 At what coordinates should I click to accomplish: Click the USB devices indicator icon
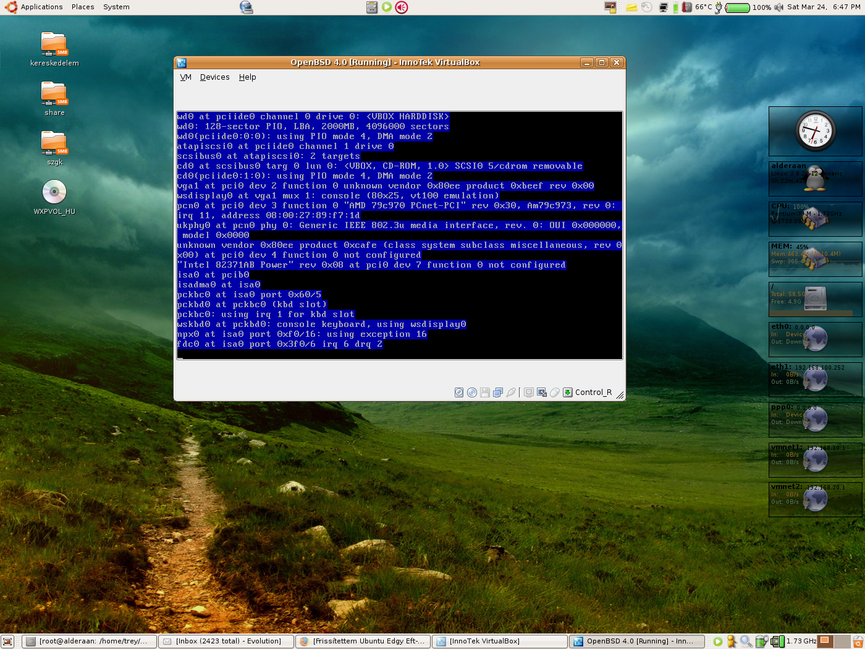[511, 392]
